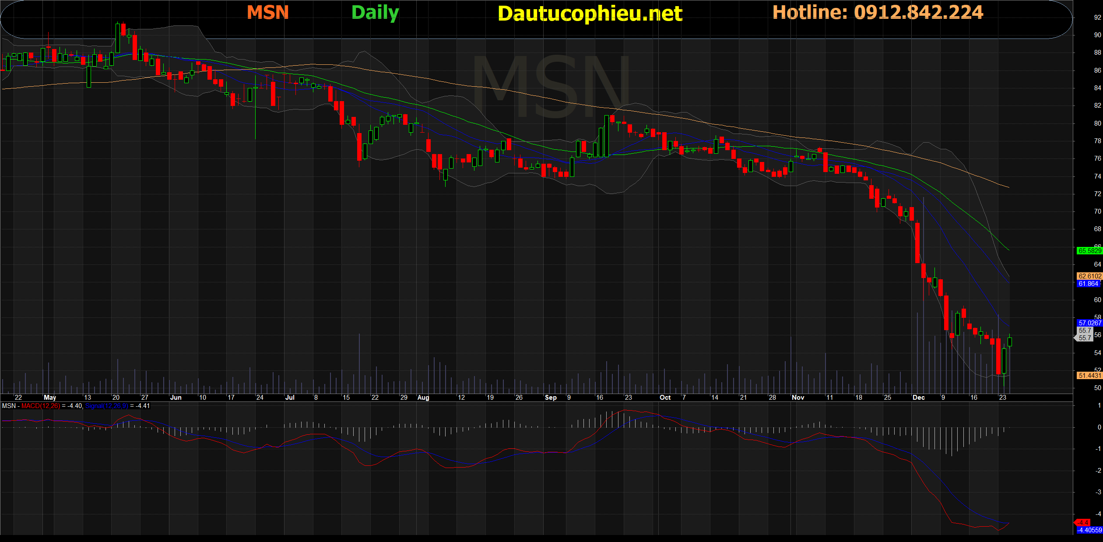Screen dimensions: 1103x542
Task: Select the orange 62.6102 price tag
Action: pos(1089,276)
